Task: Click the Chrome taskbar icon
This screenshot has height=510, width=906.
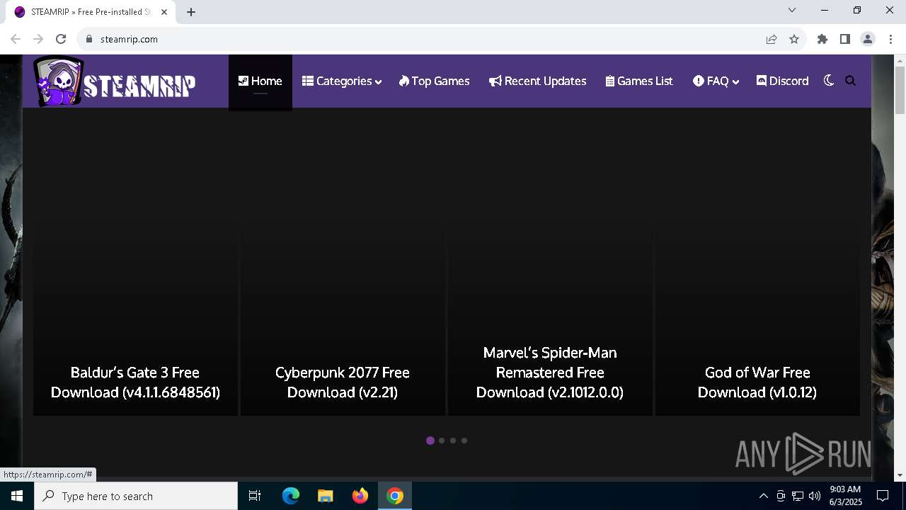Action: 395,496
